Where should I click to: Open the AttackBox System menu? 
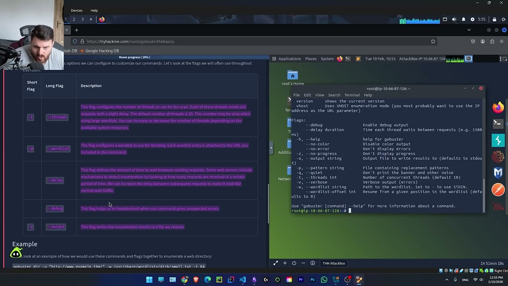[x=327, y=59]
